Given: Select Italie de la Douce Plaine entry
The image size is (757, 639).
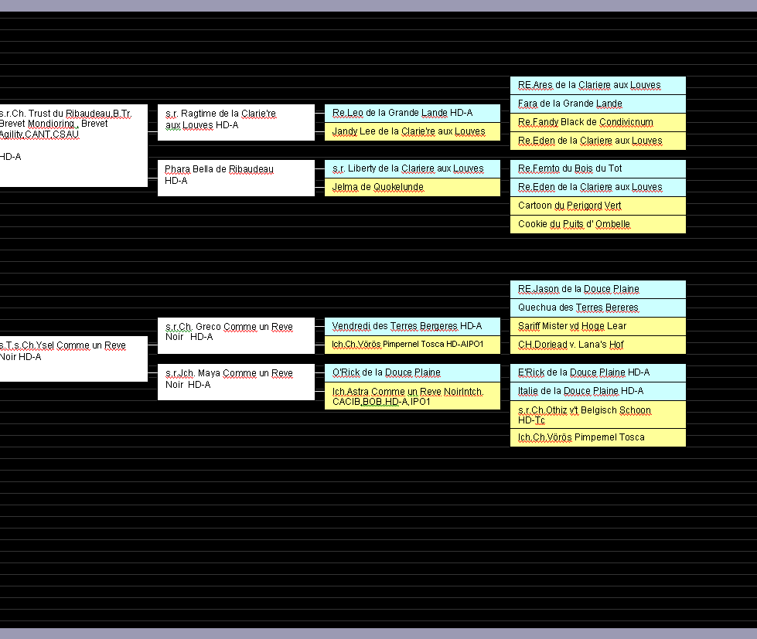Looking at the screenshot, I should 598,391.
